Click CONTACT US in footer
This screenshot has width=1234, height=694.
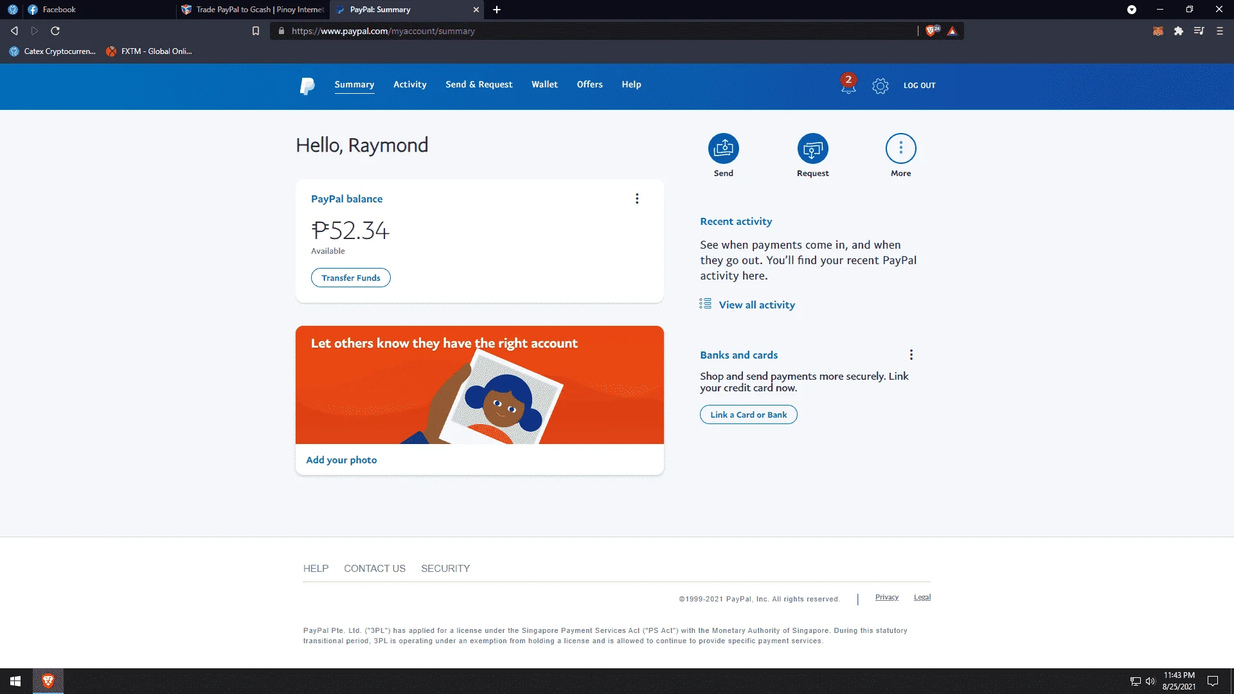point(375,568)
